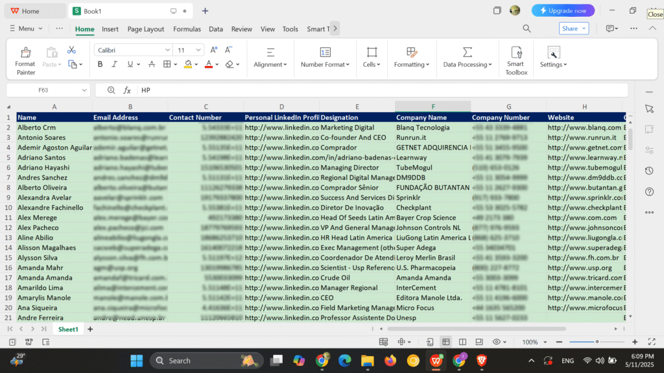Screen dimensions: 664x373
Task: Click the search magnifier icon in ribbon
Action: 527,28
